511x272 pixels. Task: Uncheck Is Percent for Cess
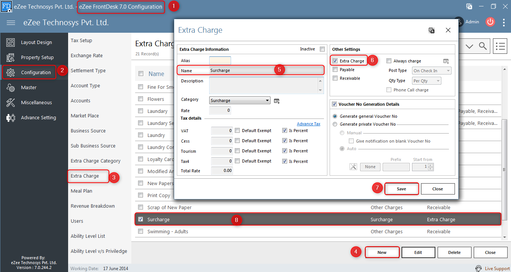(x=284, y=141)
